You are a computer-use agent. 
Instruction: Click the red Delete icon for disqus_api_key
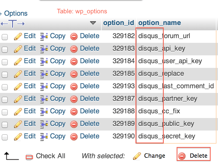[74, 49]
